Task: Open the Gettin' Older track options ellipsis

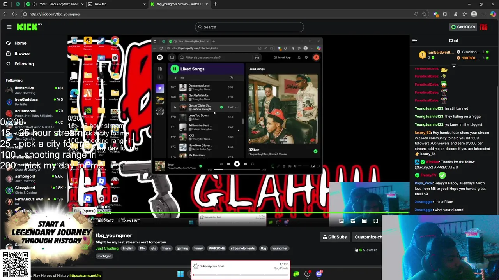Action: point(237,107)
